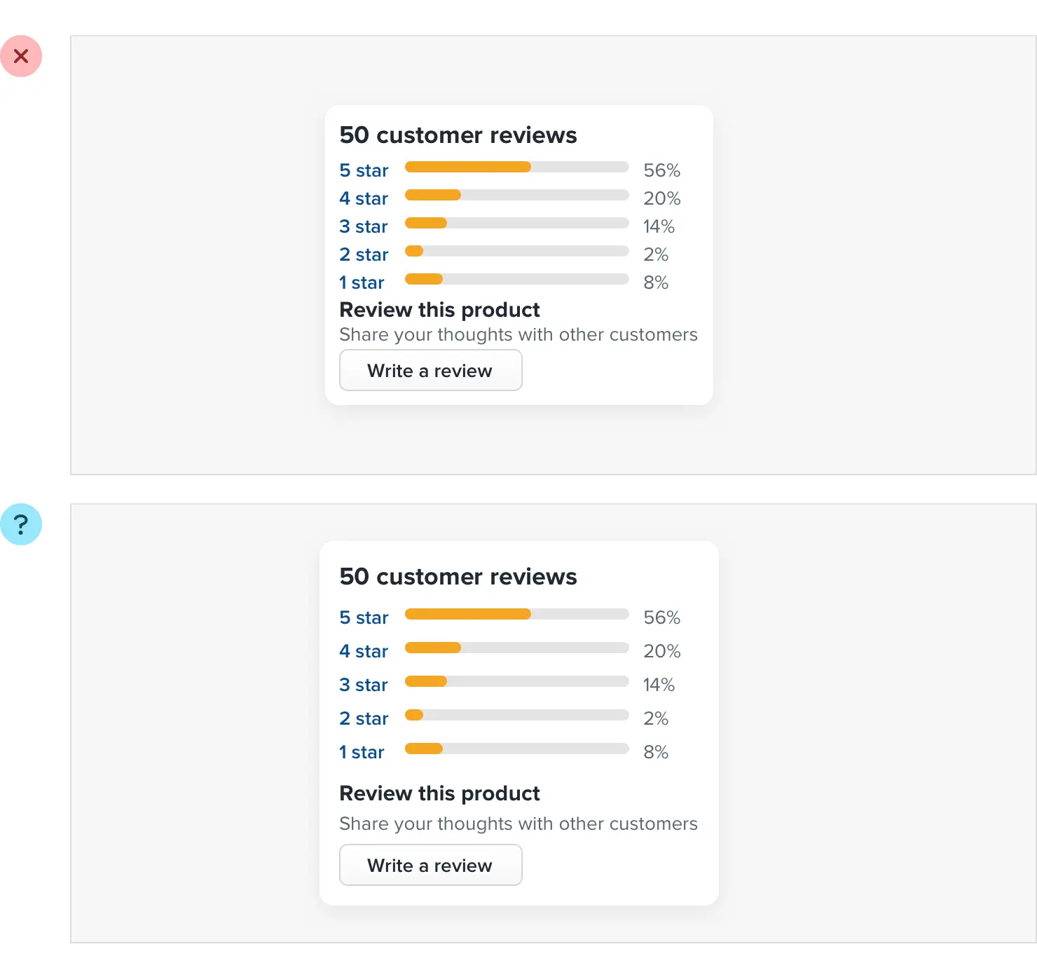Viewport: 1037px width, 977px height.
Task: Open 1 star reviews in the question-mark example
Action: (362, 752)
